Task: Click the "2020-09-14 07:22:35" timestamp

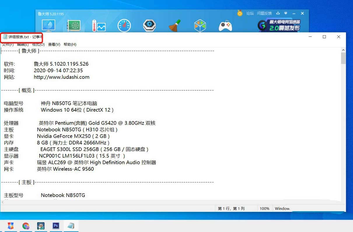Action: pyautogui.click(x=58, y=70)
